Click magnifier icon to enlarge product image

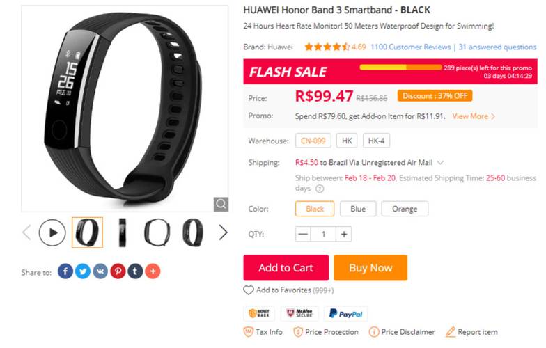[x=221, y=204]
